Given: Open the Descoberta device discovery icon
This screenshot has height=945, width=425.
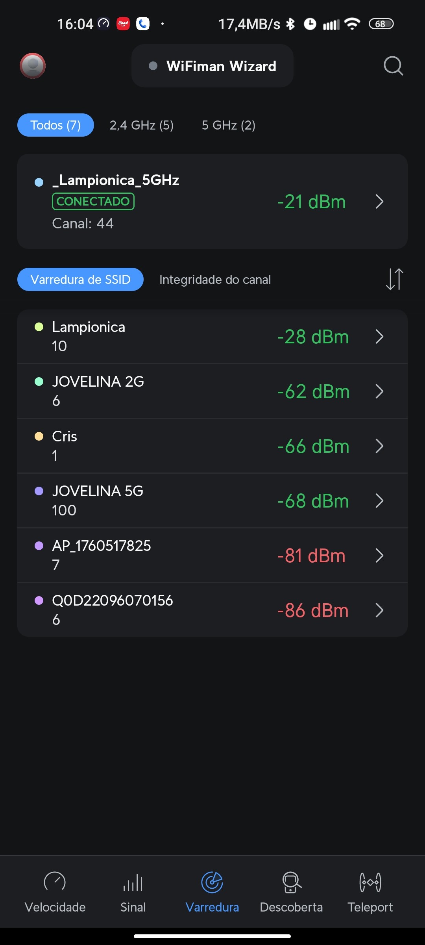Looking at the screenshot, I should [x=291, y=882].
